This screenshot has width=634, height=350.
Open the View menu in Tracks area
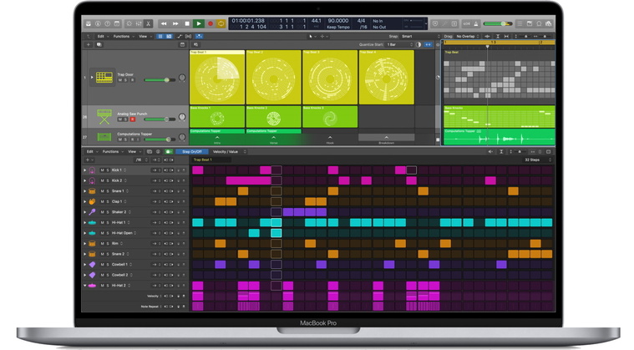[x=145, y=37]
